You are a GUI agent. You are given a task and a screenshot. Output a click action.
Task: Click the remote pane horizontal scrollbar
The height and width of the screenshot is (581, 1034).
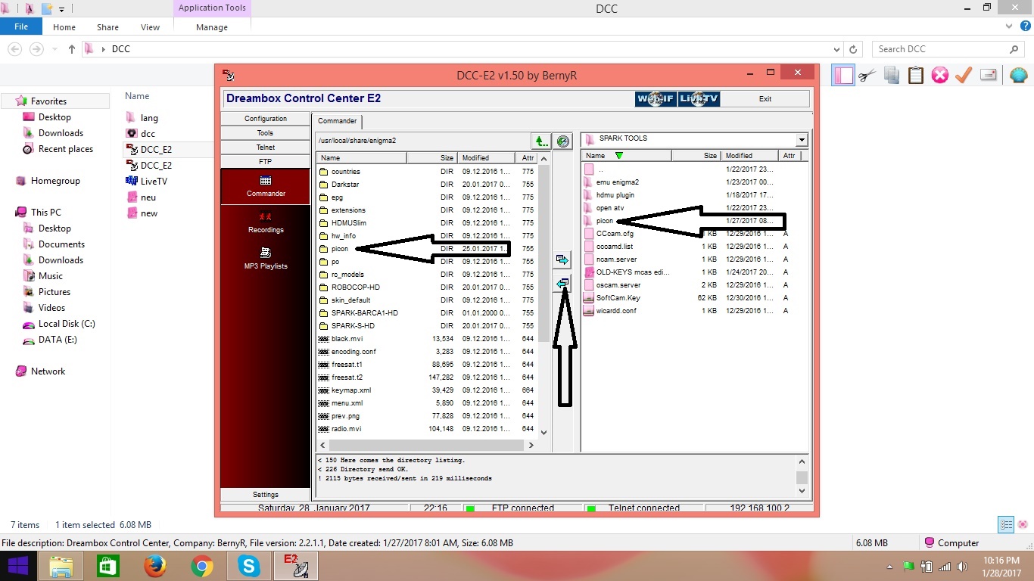[426, 445]
